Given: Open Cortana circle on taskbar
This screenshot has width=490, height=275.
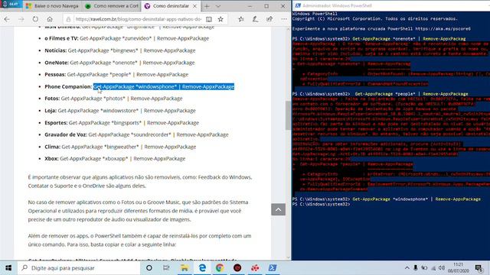Looking at the screenshot, I should (x=149, y=268).
